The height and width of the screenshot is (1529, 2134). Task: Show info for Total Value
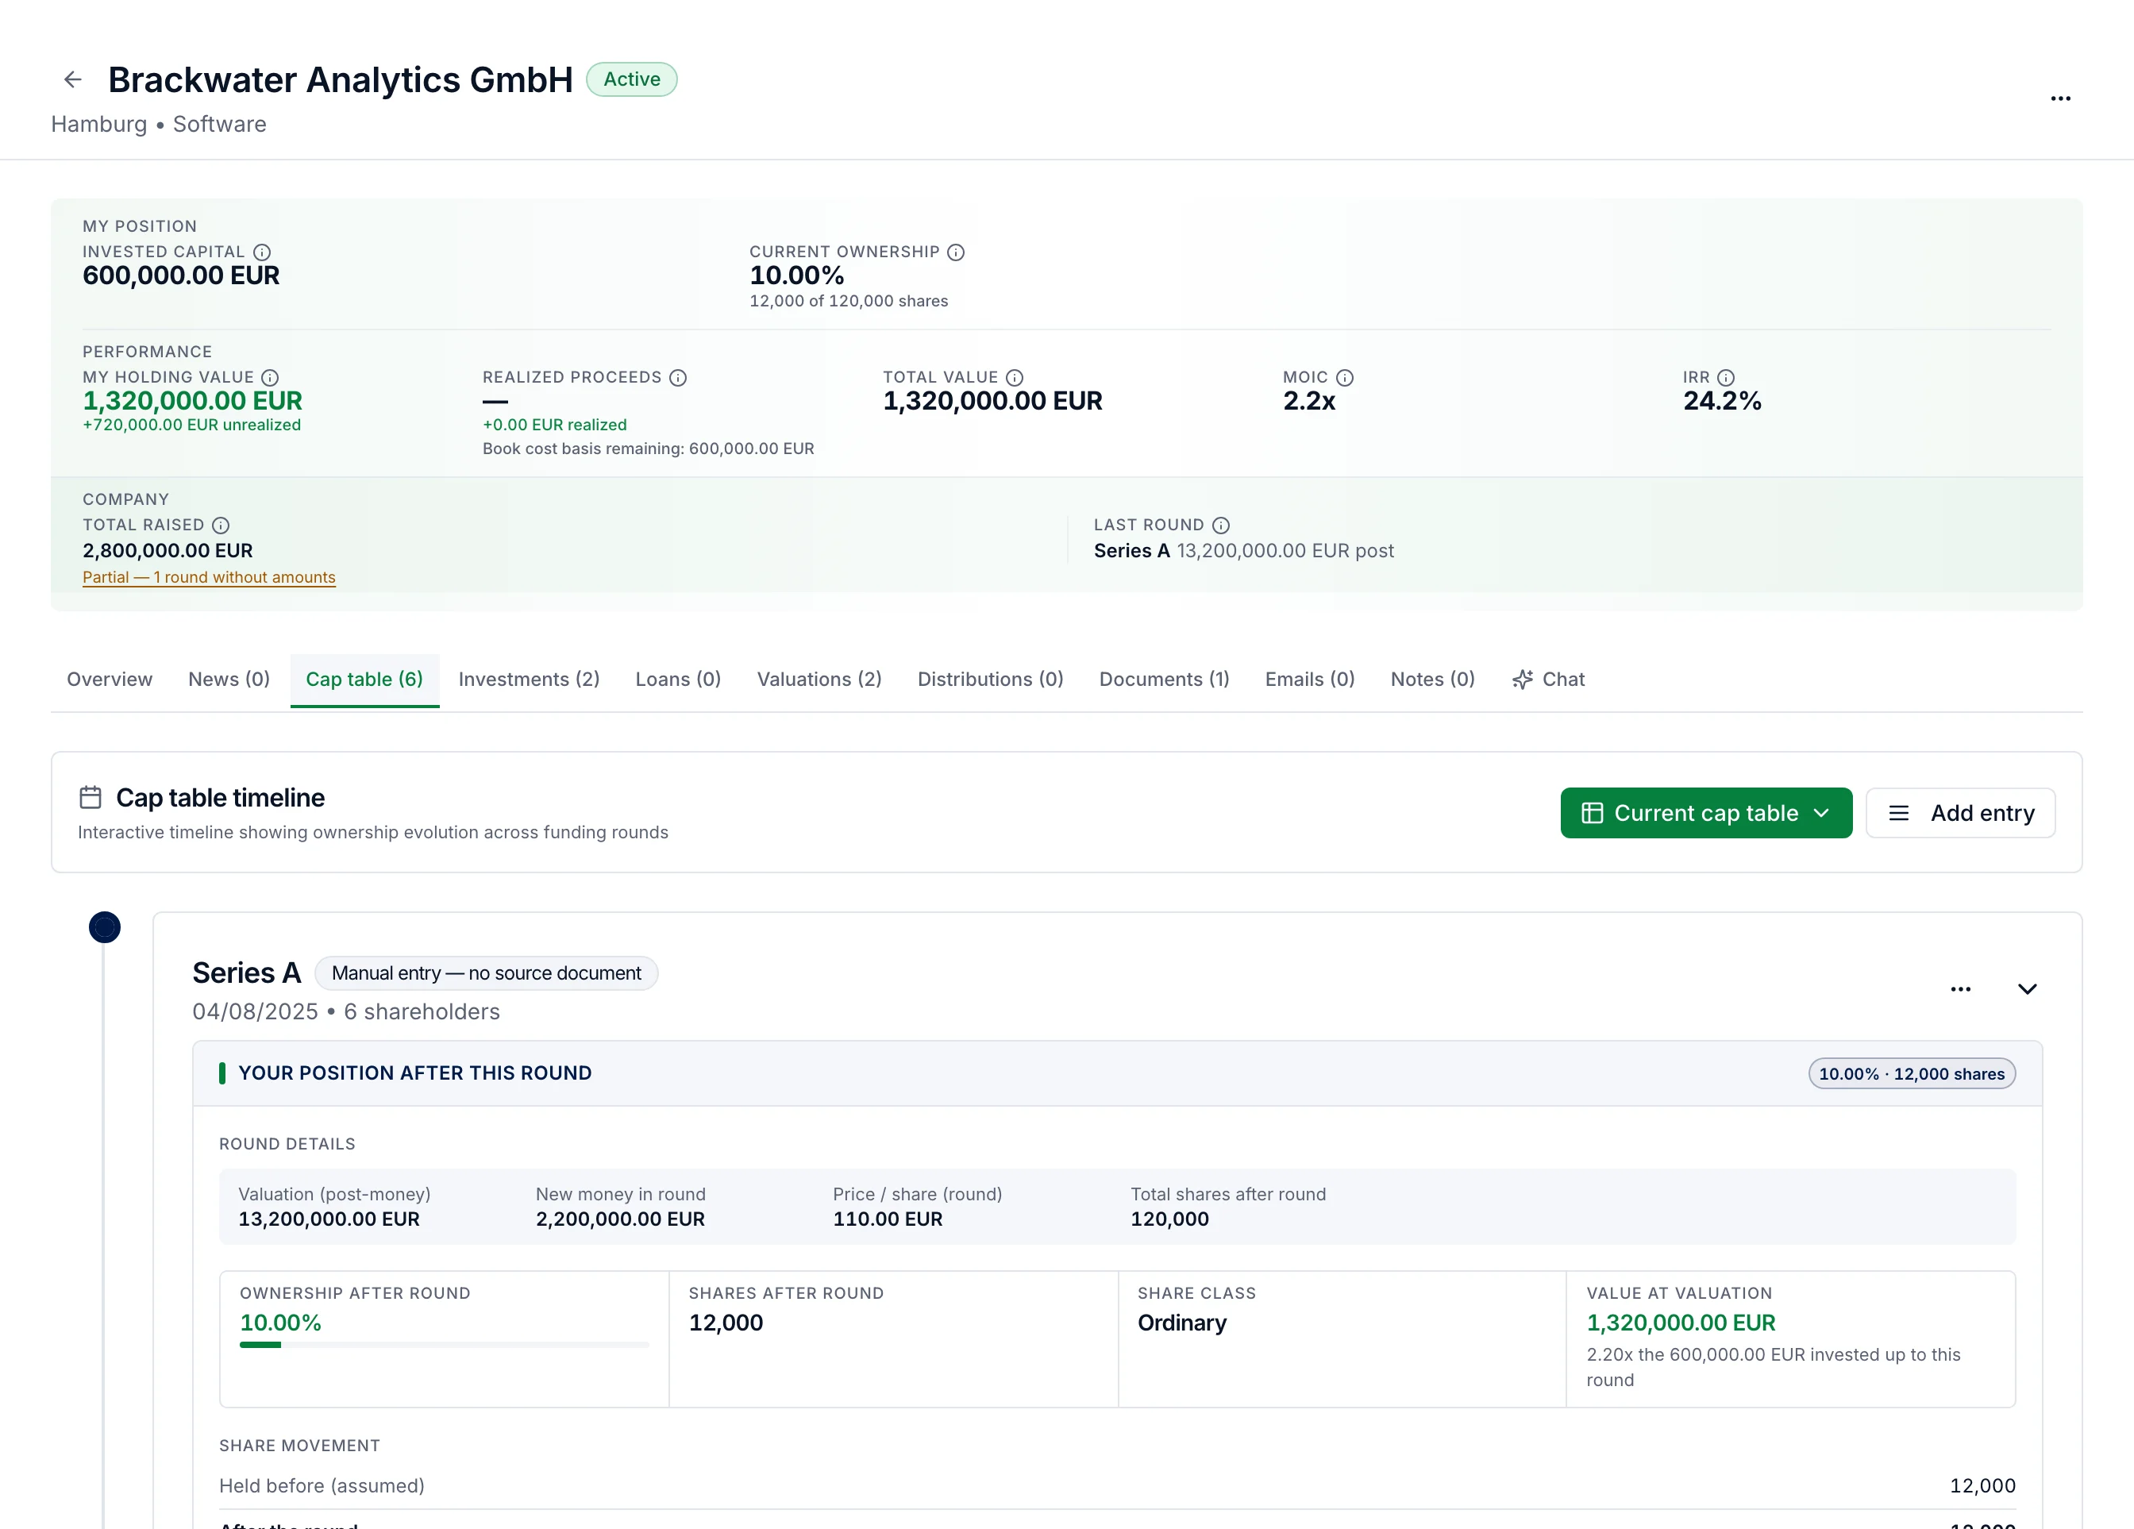pos(1015,377)
